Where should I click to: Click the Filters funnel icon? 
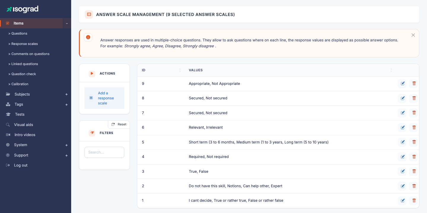tap(92, 133)
